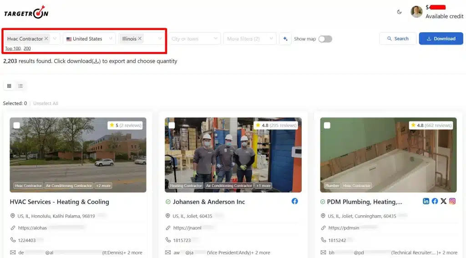Remove the Illinois state filter tag
Image resolution: width=466 pixels, height=258 pixels.
140,39
